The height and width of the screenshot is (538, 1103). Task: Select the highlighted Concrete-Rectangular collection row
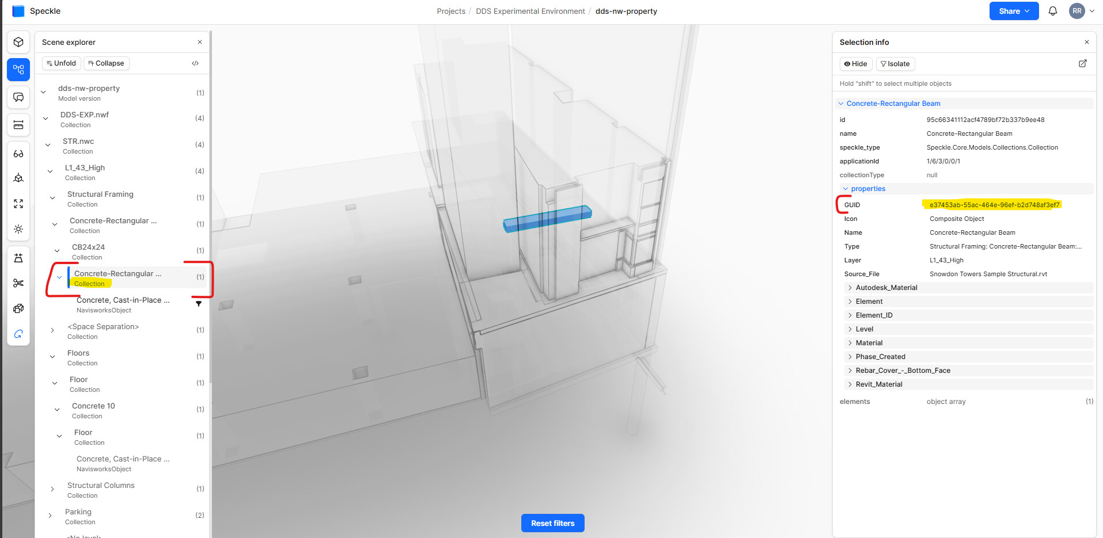pyautogui.click(x=137, y=277)
